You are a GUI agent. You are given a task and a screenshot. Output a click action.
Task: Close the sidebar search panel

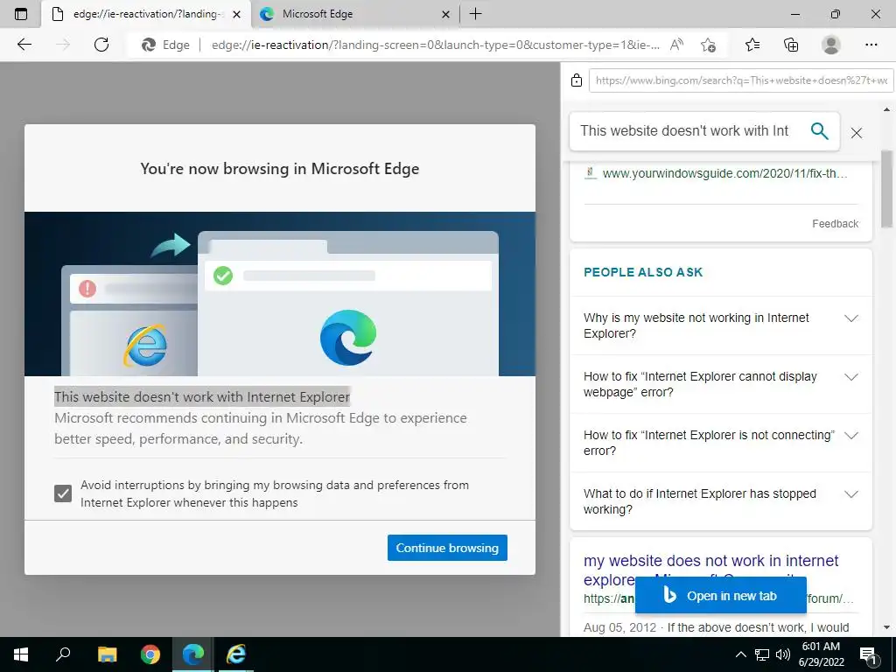[856, 133]
